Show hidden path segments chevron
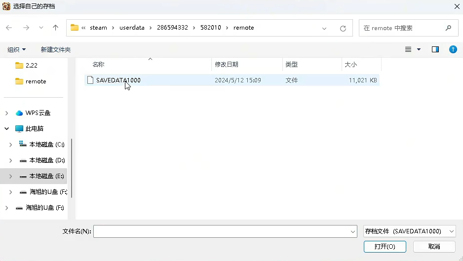 pos(83,28)
